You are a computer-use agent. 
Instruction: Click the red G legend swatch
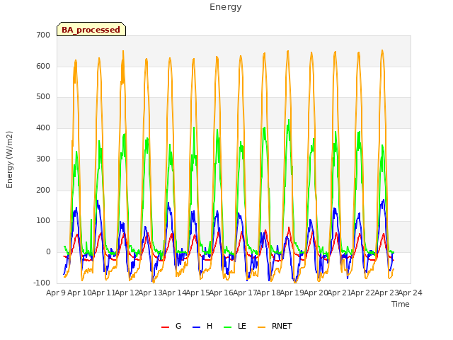tap(165, 327)
